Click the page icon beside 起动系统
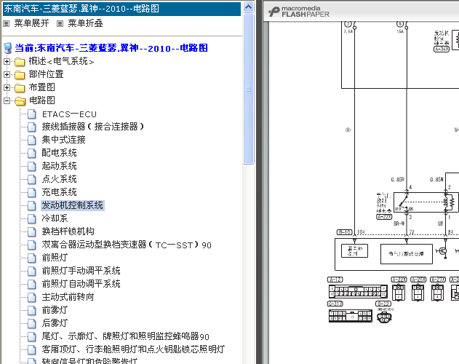The height and width of the screenshot is (364, 459). pyautogui.click(x=31, y=167)
